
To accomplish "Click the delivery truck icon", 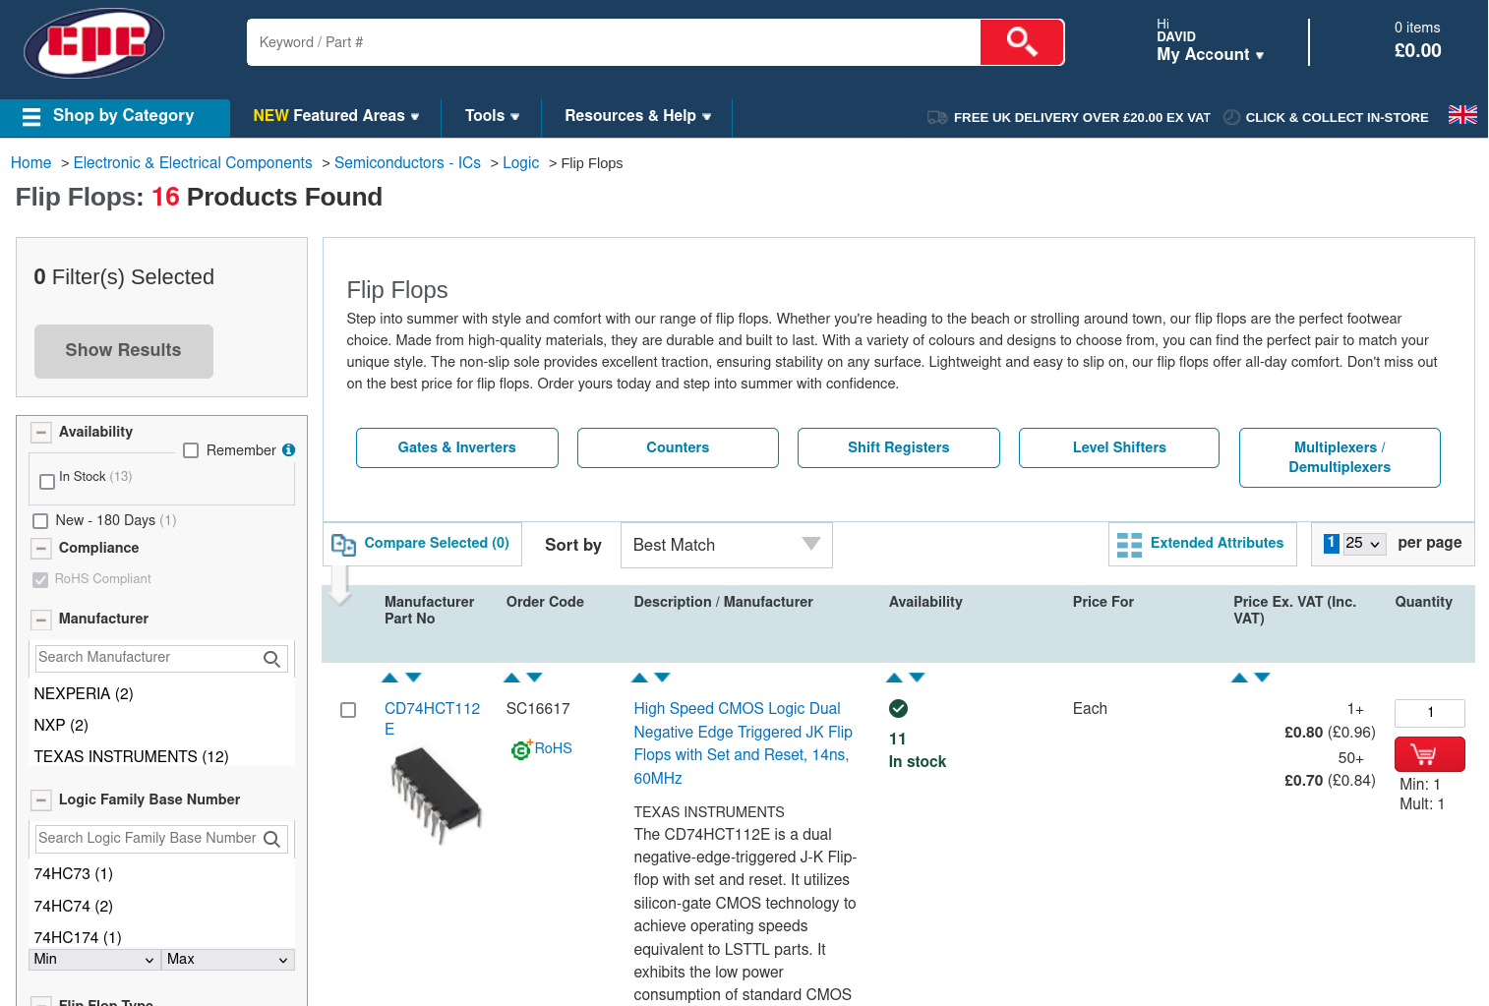I will pos(937,117).
